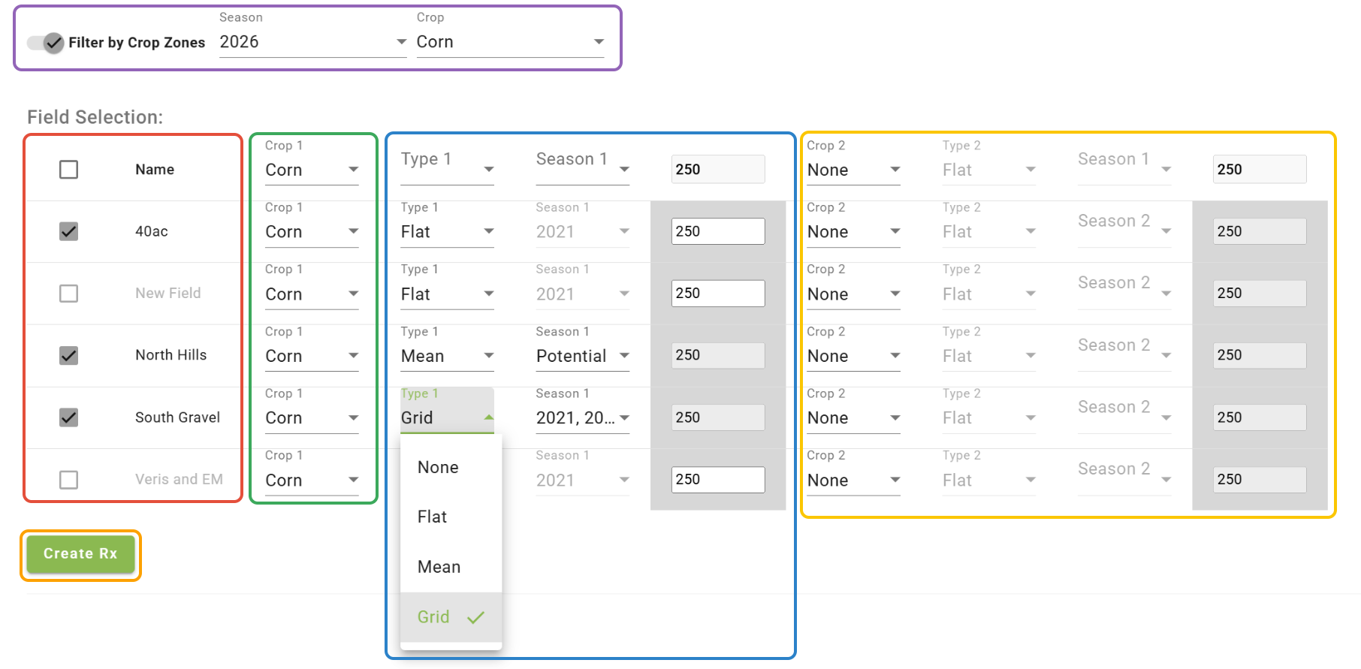Viewport: 1361px width, 669px height.
Task: Deselect the North Hills field checkbox
Action: click(x=68, y=355)
